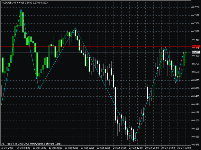
Task: Click the 0.6500 price scale value
Action: click(x=196, y=88)
